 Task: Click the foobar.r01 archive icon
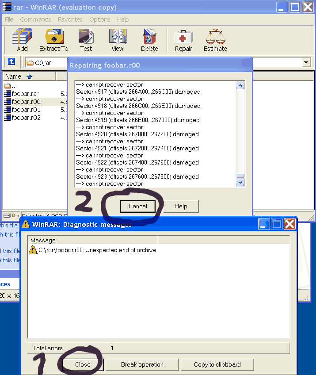click(x=8, y=110)
